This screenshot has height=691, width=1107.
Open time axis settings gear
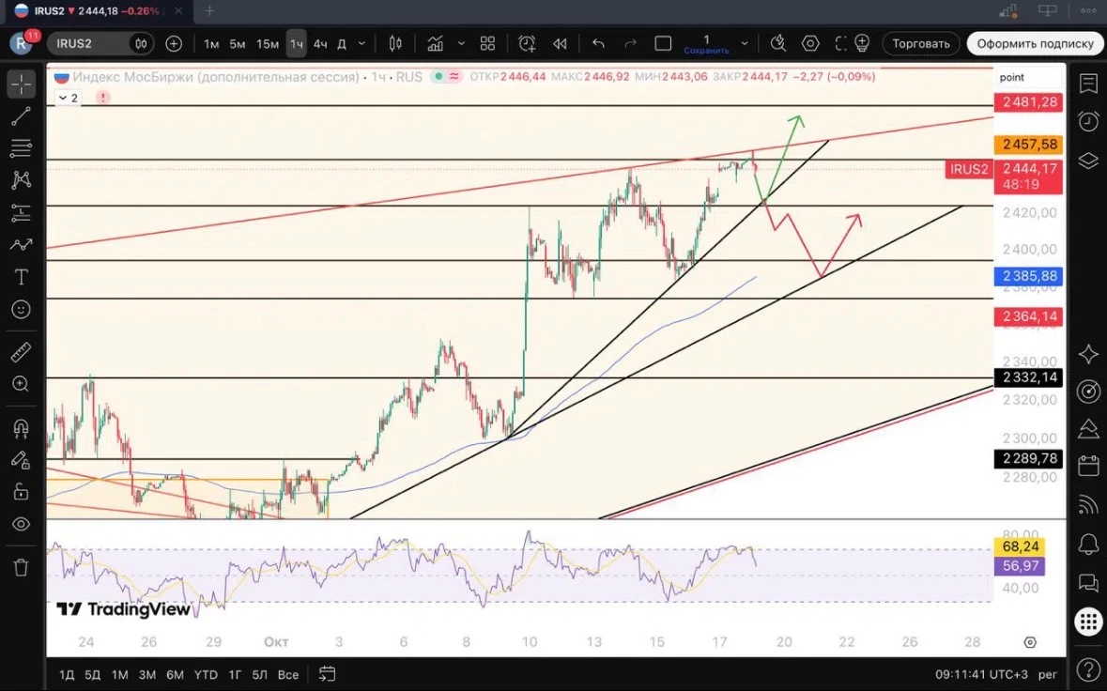tap(1030, 642)
